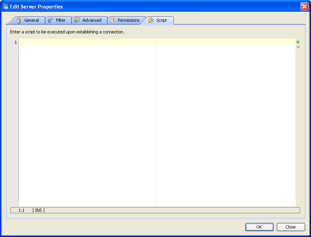The height and width of the screenshot is (237, 311).
Task: Click the Script tab scroll icon
Action: [151, 20]
